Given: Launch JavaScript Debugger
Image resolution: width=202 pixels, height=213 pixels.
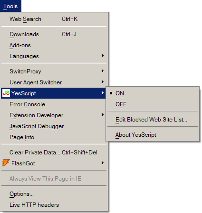Looking at the screenshot, I should tap(54, 126).
